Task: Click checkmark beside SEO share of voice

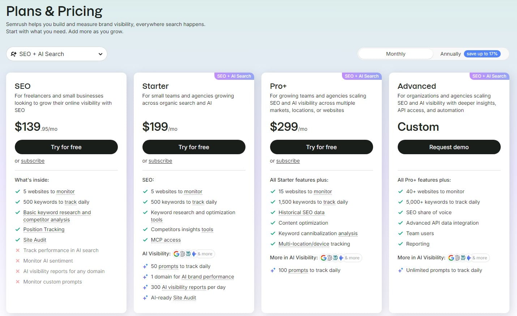Action: coord(401,212)
